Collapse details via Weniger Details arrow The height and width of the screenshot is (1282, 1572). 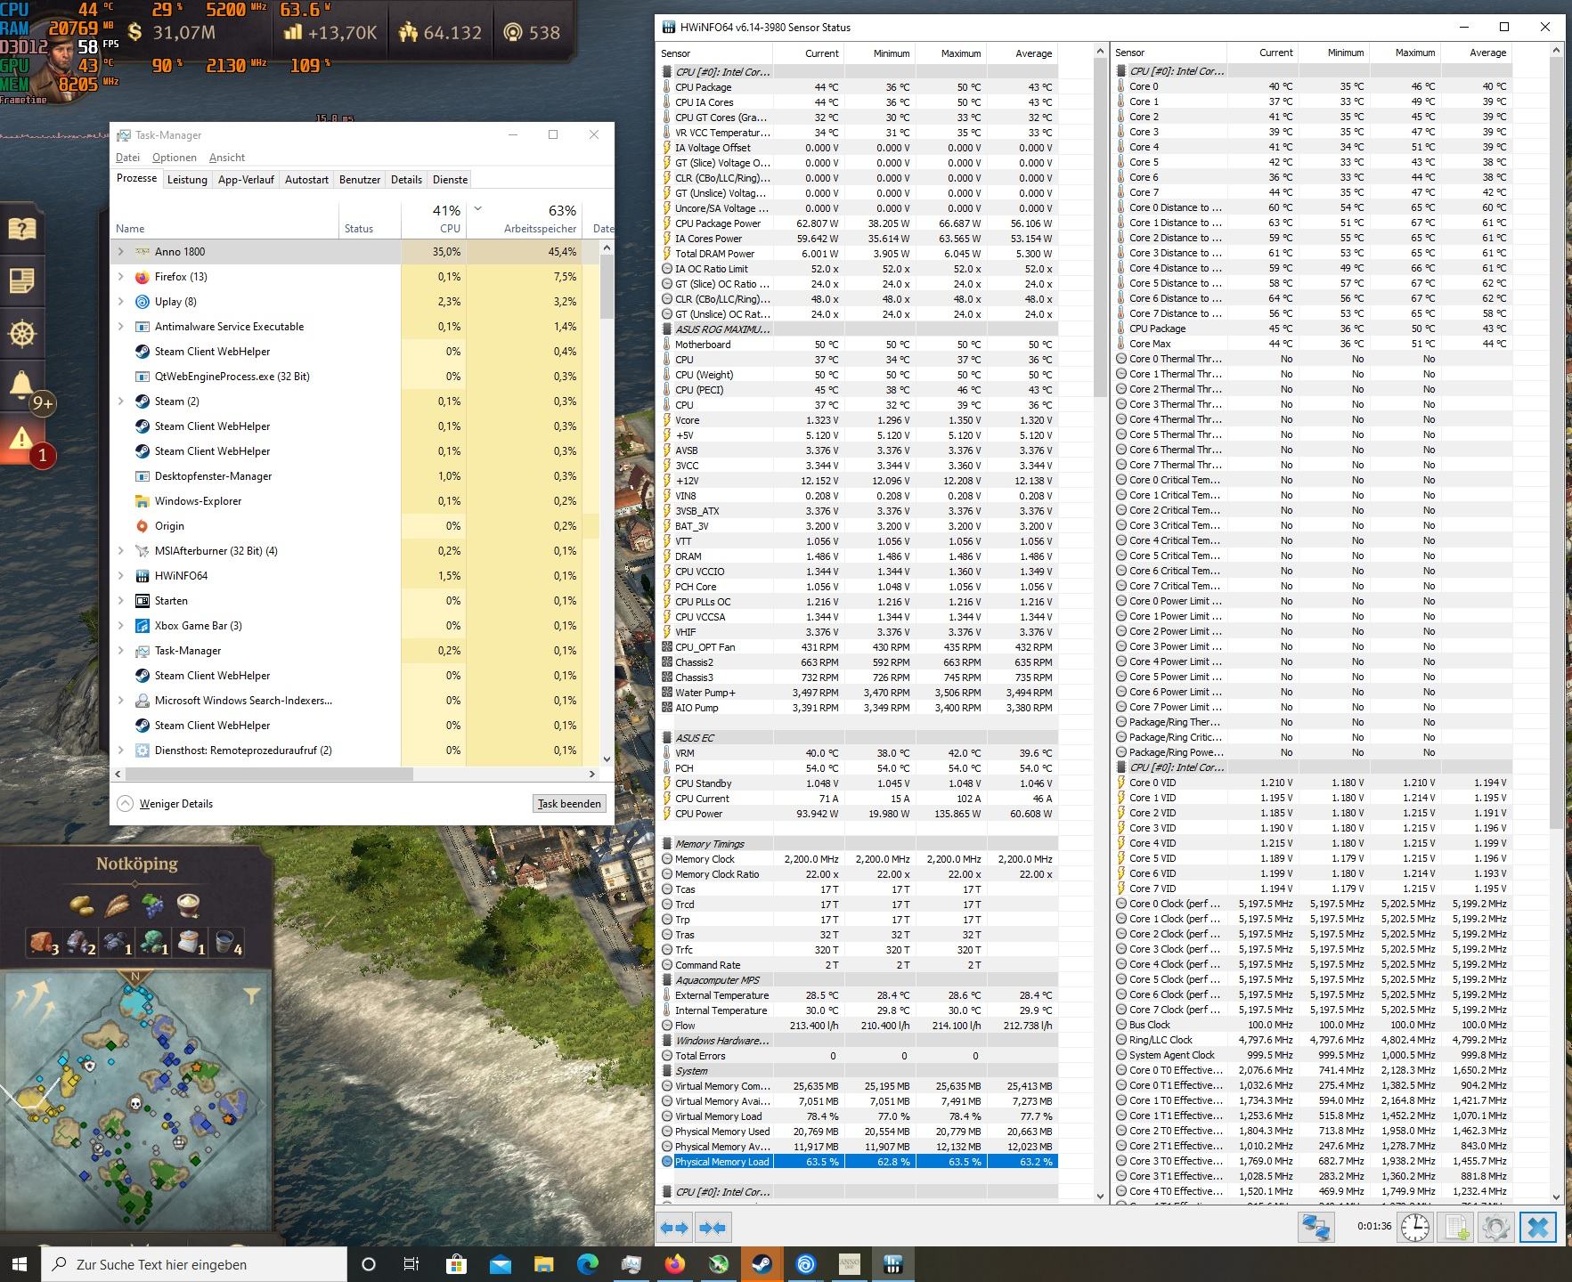(x=126, y=804)
